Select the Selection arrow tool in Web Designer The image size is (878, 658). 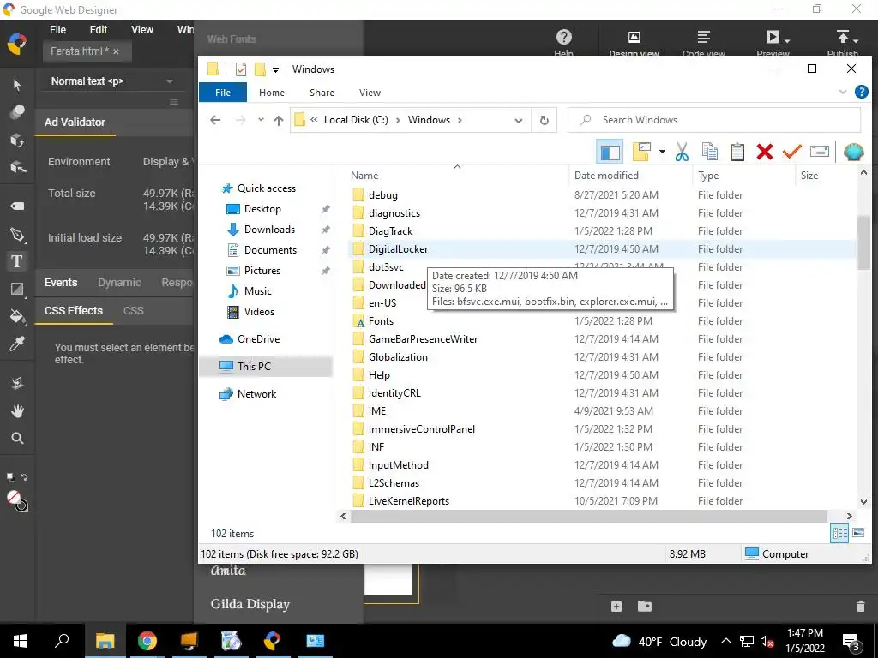[17, 85]
